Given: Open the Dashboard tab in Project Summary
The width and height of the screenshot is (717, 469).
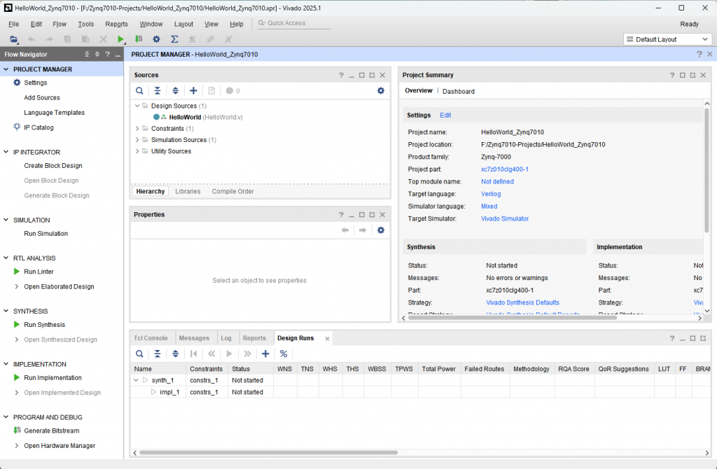Looking at the screenshot, I should click(458, 92).
